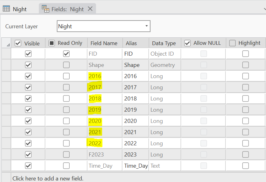Open the data type cell for field 2020

(x=164, y=121)
